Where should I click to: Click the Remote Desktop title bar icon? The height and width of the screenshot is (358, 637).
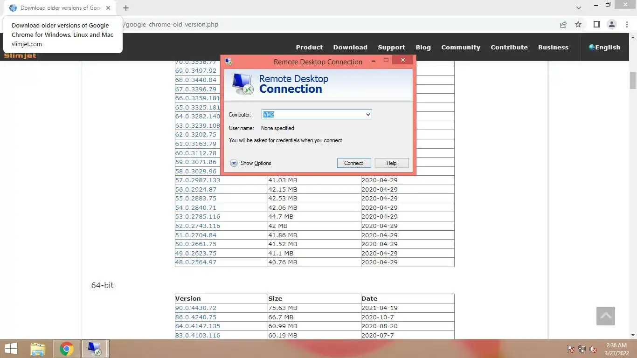pos(228,62)
